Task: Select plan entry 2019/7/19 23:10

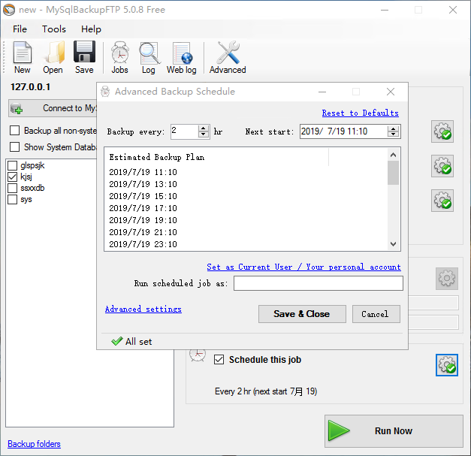Action: 143,244
